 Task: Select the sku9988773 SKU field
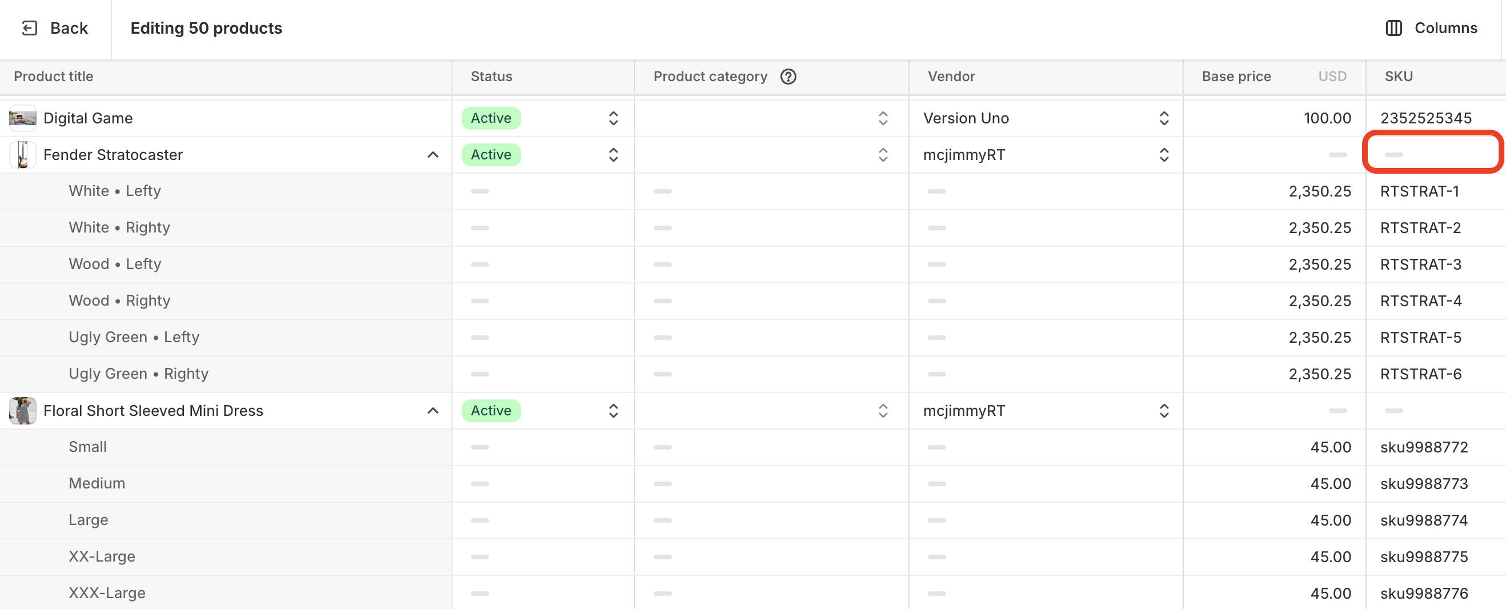(1427, 484)
